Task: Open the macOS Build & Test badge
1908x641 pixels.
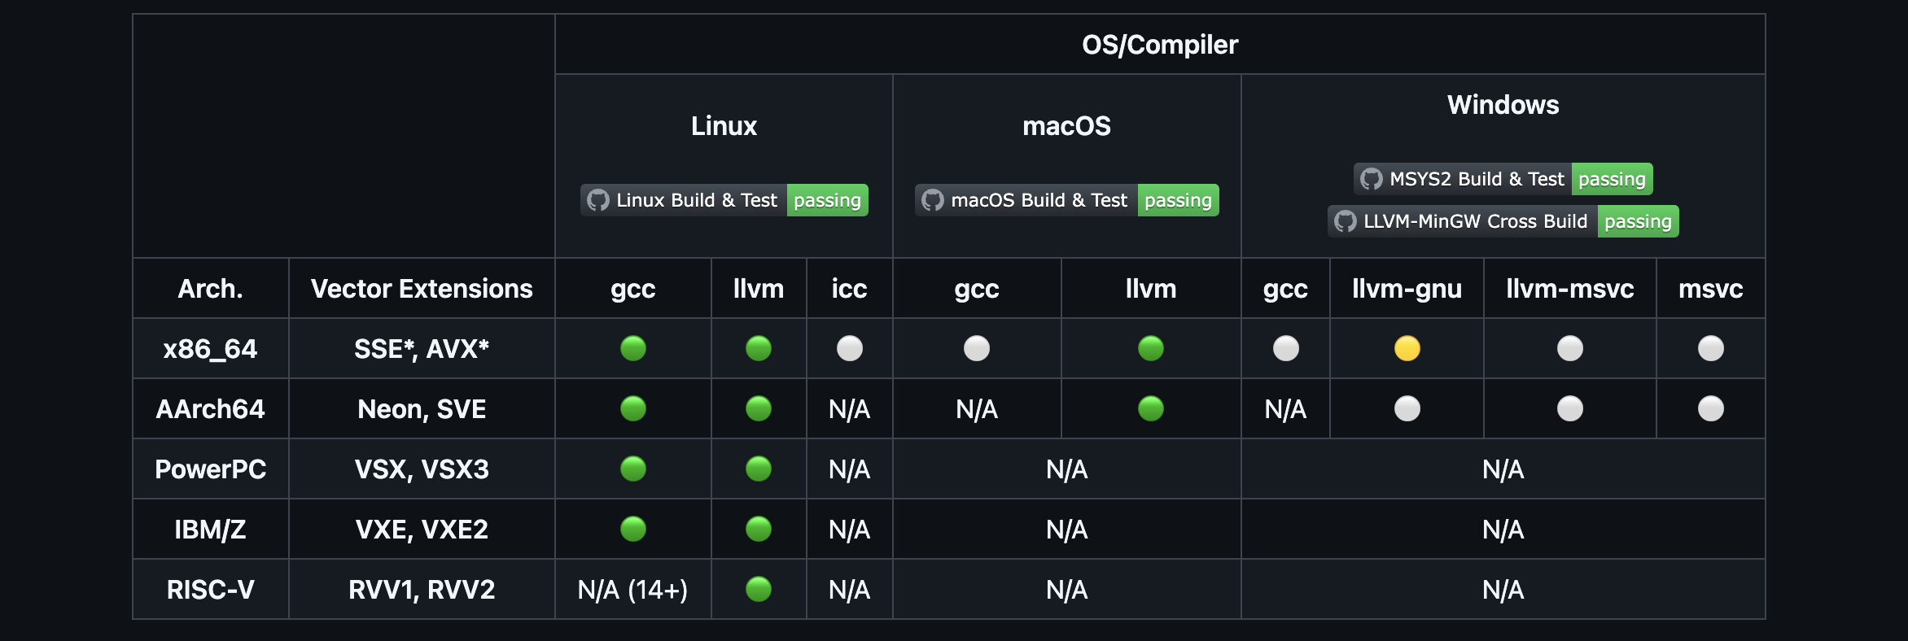Action: click(x=1066, y=200)
